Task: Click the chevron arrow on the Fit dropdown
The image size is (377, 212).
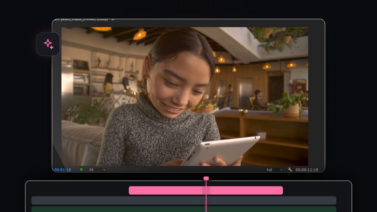Action: pyautogui.click(x=104, y=170)
